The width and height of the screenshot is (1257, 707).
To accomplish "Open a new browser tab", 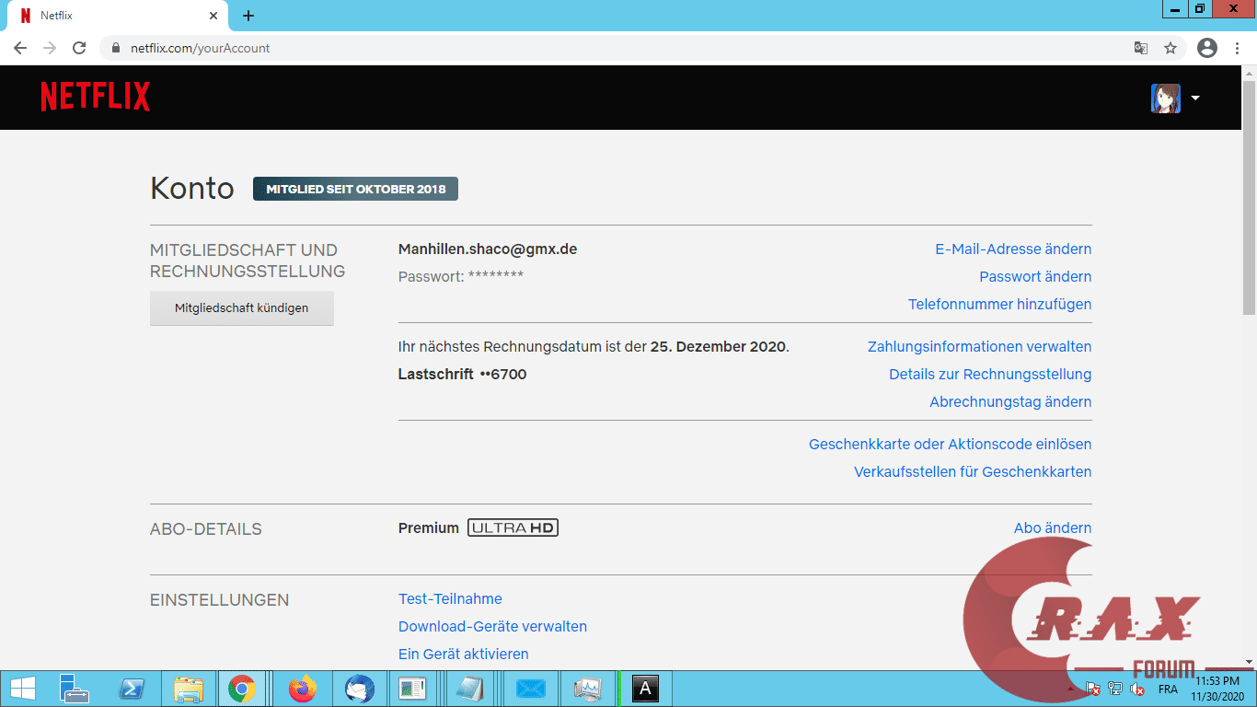I will (248, 16).
